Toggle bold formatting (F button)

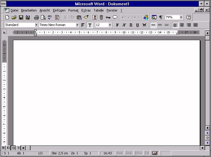[117, 25]
